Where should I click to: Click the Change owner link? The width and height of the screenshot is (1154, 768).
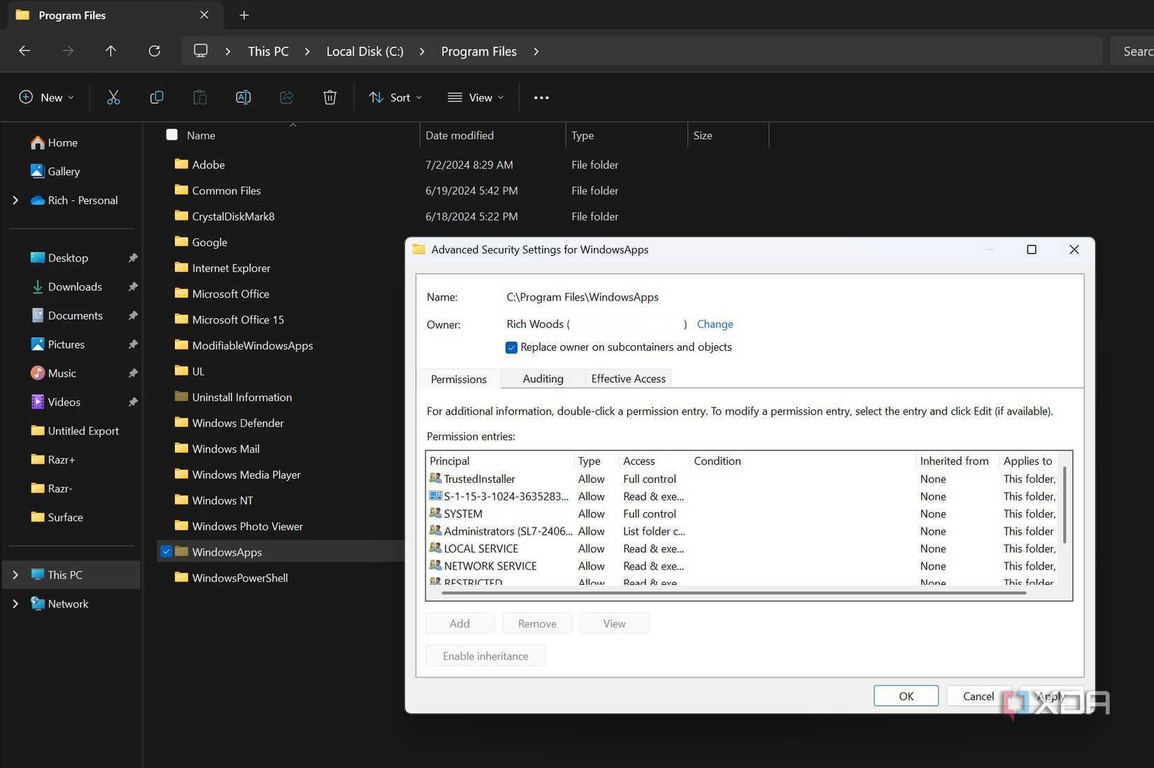click(x=714, y=324)
